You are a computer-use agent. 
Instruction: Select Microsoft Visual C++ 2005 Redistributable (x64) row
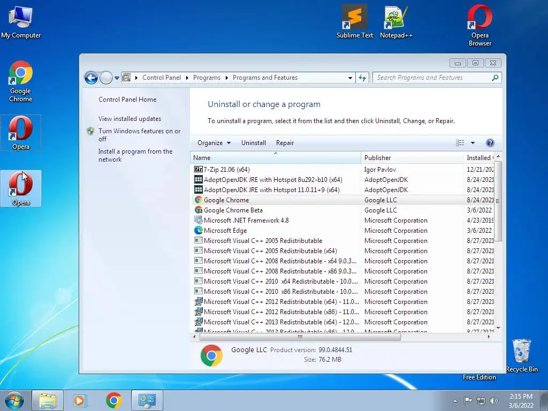coord(342,250)
